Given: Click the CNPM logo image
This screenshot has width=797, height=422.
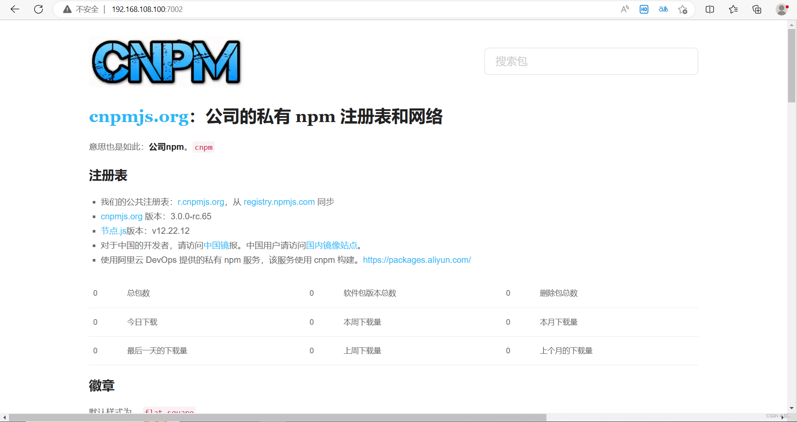Looking at the screenshot, I should click(165, 61).
